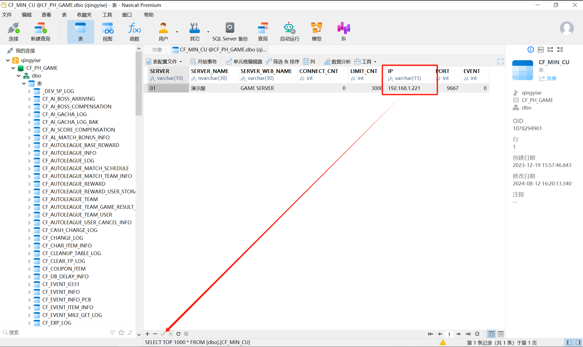
Task: Click the SQL Server backup icon
Action: point(230,28)
